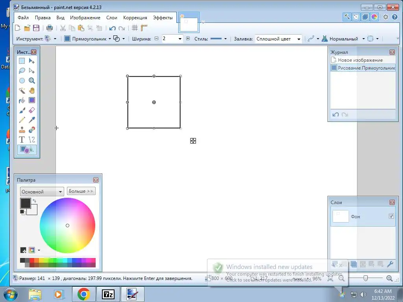Toggle the Colors window wheel button
Image resolution: width=403 pixels, height=302 pixels.
tap(374, 17)
